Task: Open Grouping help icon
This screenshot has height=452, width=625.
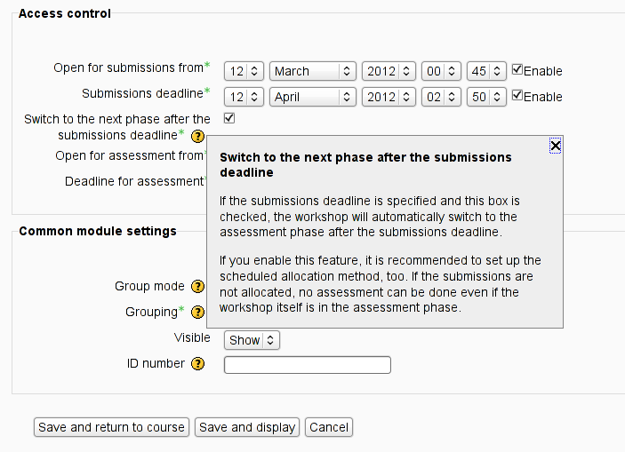Action: [197, 313]
